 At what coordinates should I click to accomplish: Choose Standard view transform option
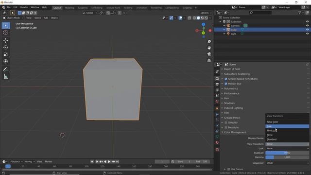(x=287, y=140)
